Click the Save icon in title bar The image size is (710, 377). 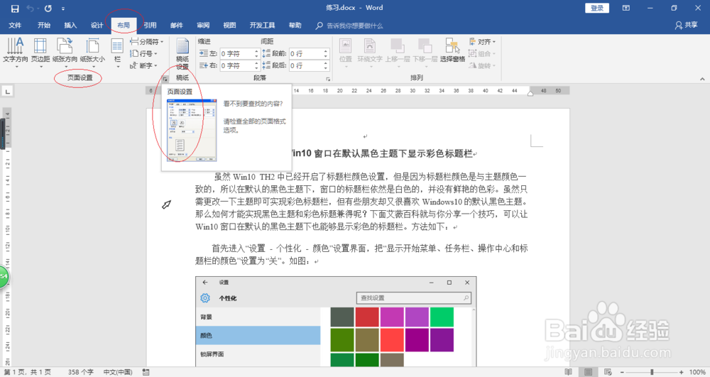pyautogui.click(x=15, y=8)
